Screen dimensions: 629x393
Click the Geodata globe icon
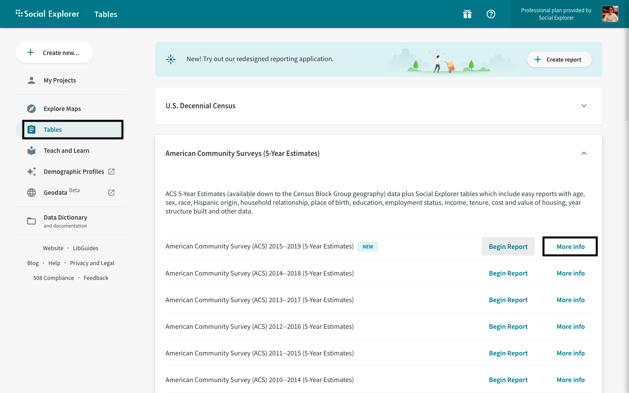(31, 193)
